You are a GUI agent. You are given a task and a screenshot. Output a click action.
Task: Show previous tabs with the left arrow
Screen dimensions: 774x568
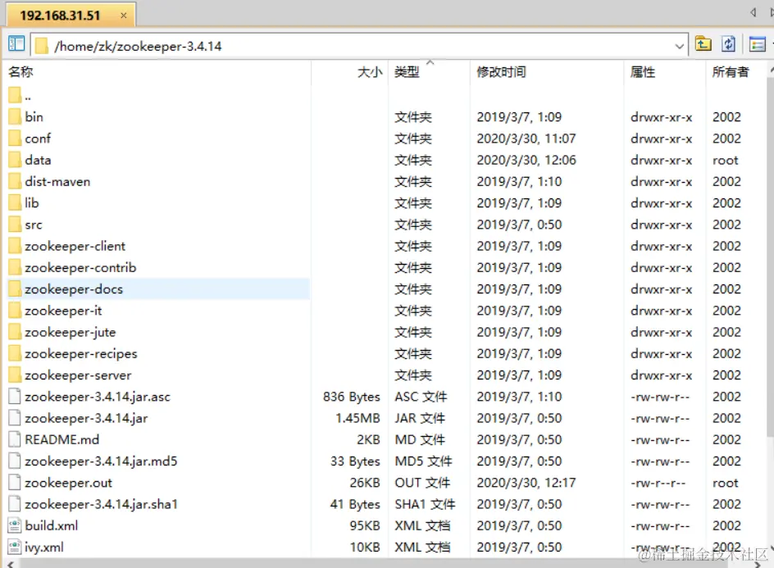pos(753,12)
